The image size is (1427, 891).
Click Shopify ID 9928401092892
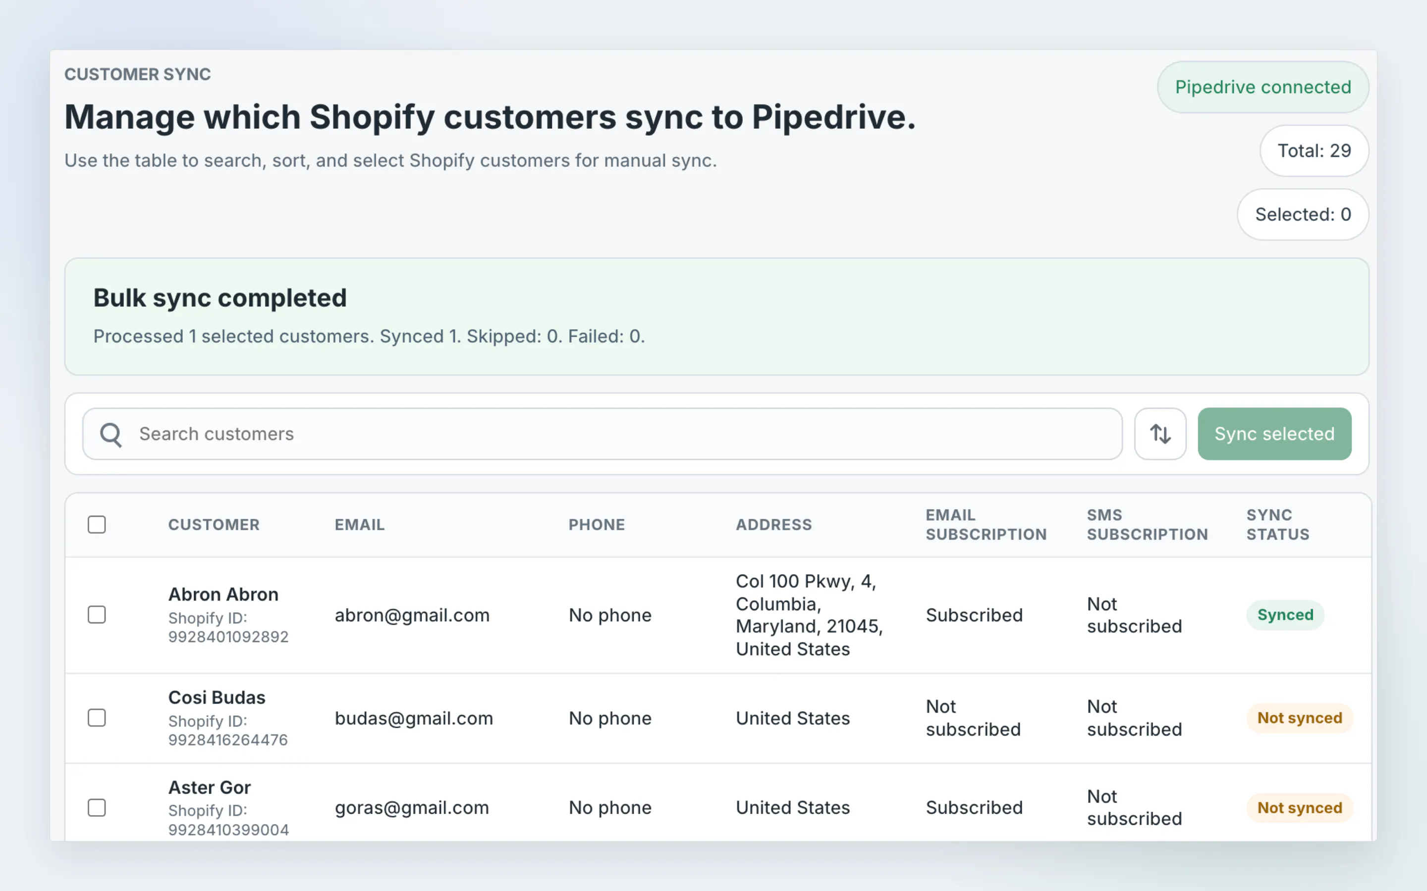pos(228,628)
